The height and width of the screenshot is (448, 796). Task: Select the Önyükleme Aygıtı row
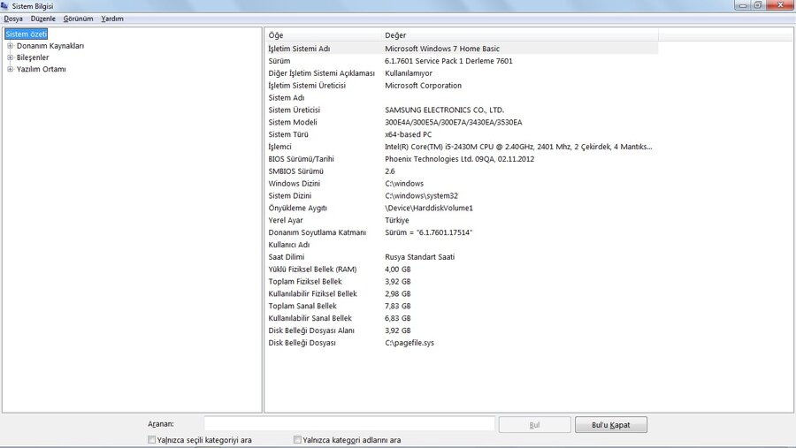coord(462,208)
